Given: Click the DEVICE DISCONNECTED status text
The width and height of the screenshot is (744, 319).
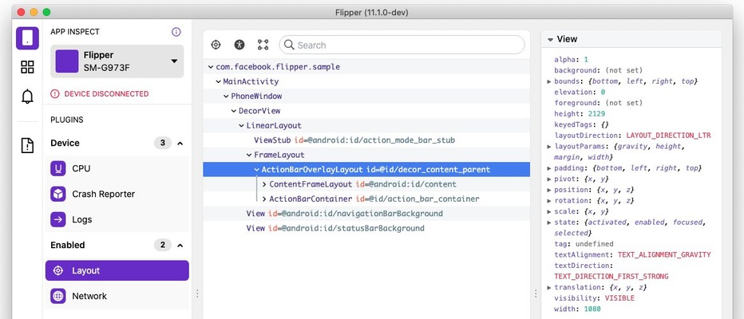Looking at the screenshot, I should point(106,94).
